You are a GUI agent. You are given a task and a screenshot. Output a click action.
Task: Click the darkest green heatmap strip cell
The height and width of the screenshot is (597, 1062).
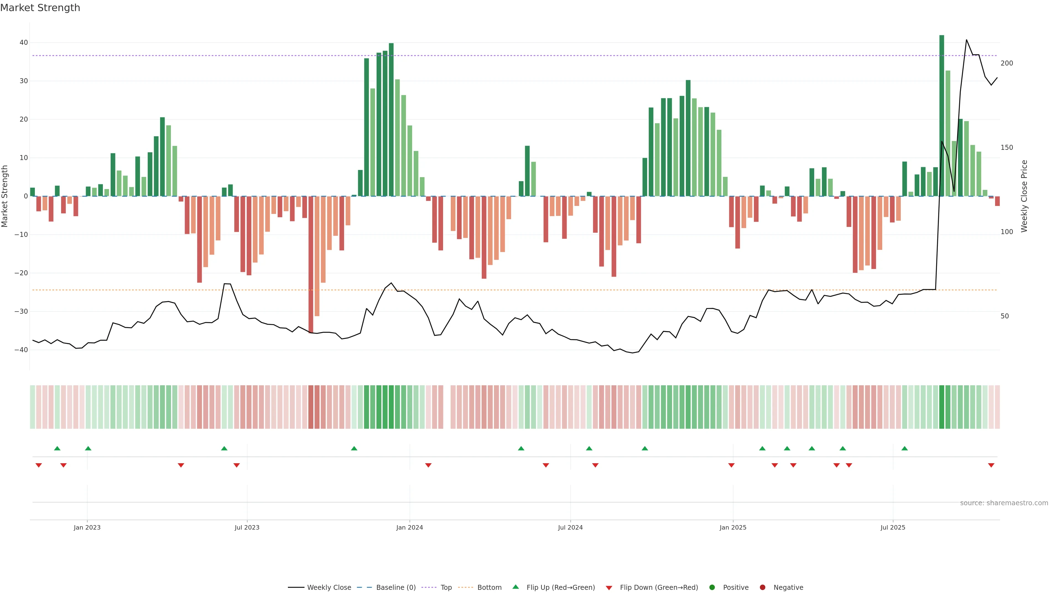pos(942,407)
